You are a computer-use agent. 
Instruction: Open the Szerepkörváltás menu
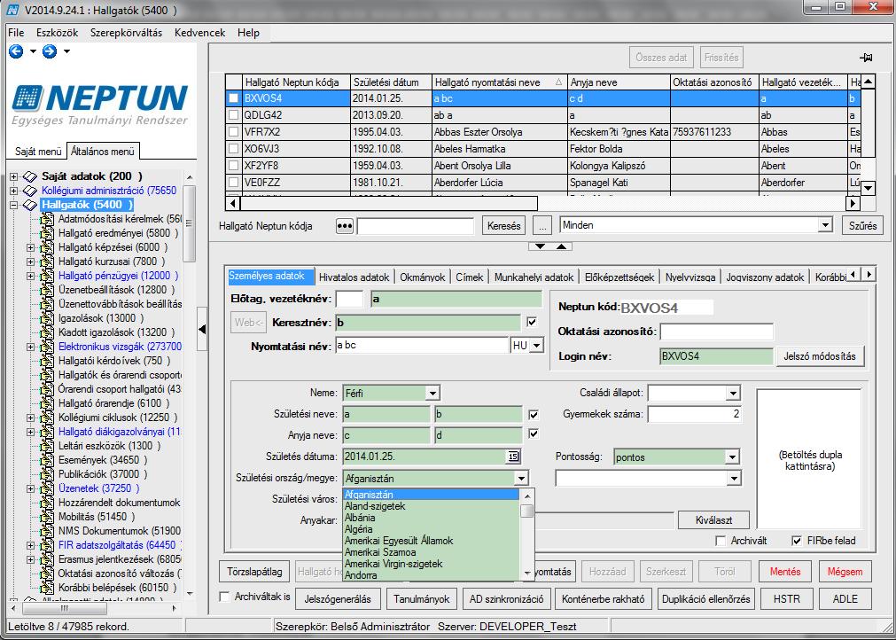tap(126, 33)
